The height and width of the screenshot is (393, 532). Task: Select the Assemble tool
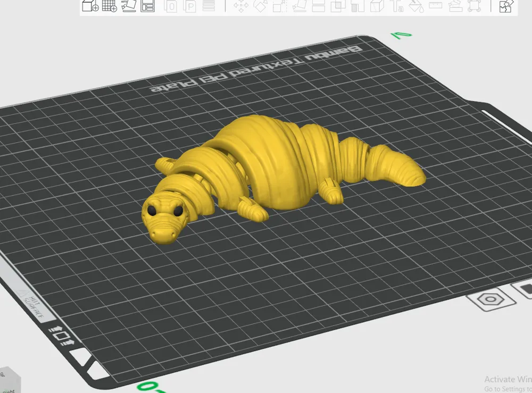point(455,6)
